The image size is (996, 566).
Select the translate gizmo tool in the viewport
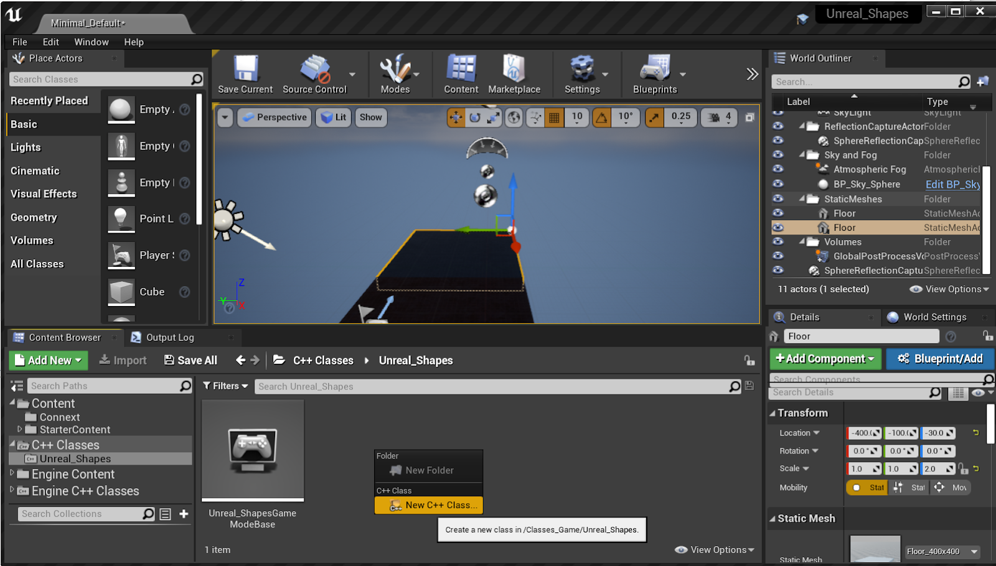click(x=456, y=117)
